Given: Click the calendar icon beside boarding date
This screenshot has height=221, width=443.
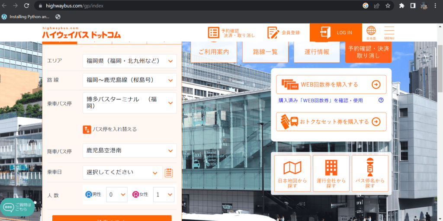Looking at the screenshot, I should 169,173.
